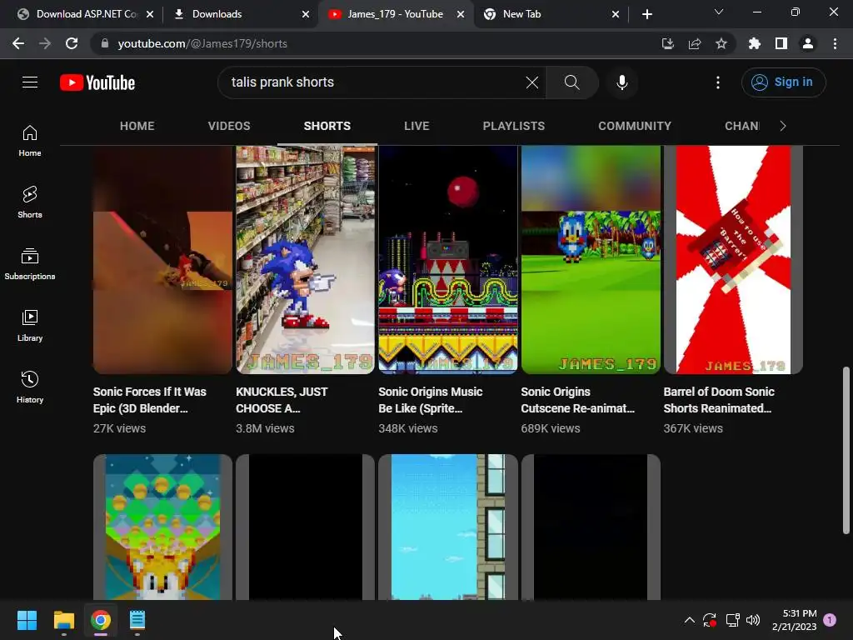The width and height of the screenshot is (853, 640).
Task: Open Windows Start menu
Action: tap(27, 620)
